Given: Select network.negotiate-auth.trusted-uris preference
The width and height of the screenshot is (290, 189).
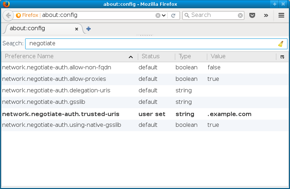Looking at the screenshot, I should coord(145,114).
